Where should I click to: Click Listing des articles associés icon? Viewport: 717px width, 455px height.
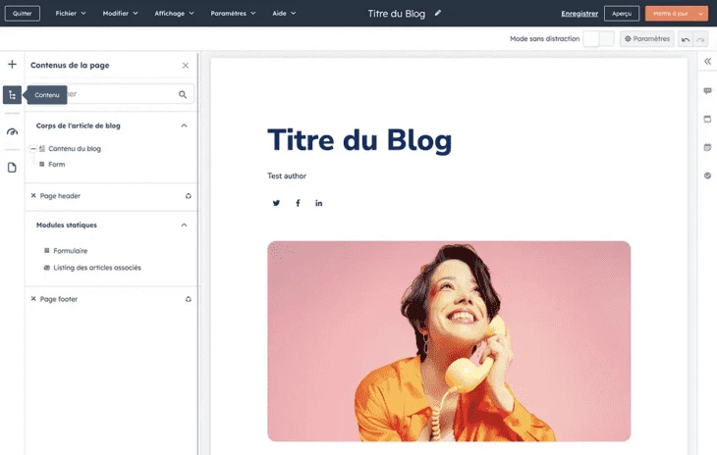click(46, 268)
